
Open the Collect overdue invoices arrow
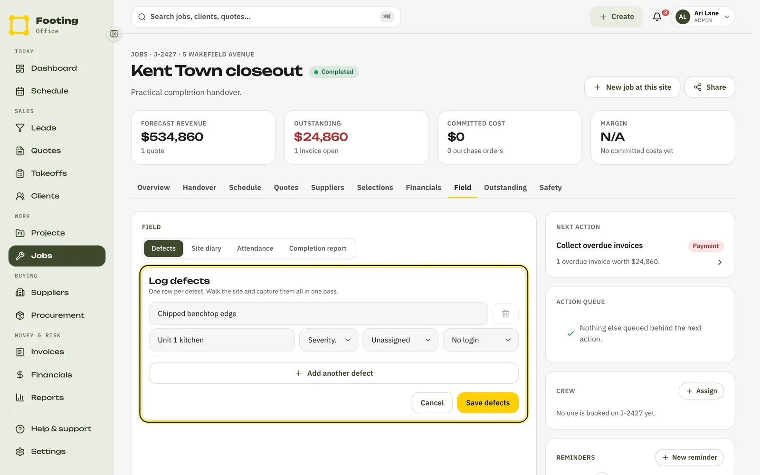(x=720, y=262)
